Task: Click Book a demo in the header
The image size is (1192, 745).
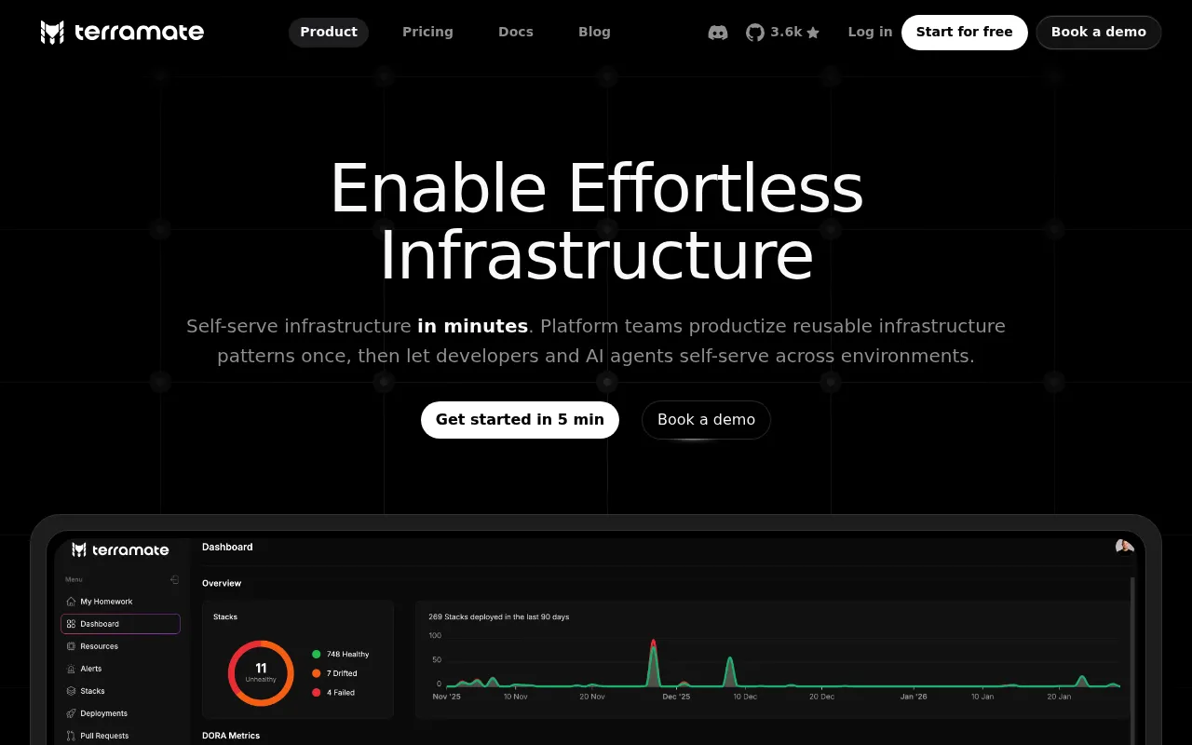Action: [x=1099, y=32]
